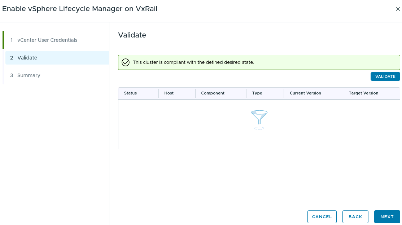Select the Status column header
Image resolution: width=402 pixels, height=225 pixels.
click(x=130, y=93)
